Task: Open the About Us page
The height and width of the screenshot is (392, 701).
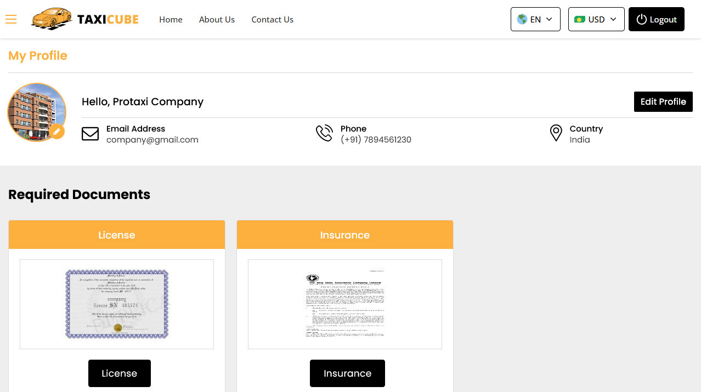Action: tap(217, 19)
